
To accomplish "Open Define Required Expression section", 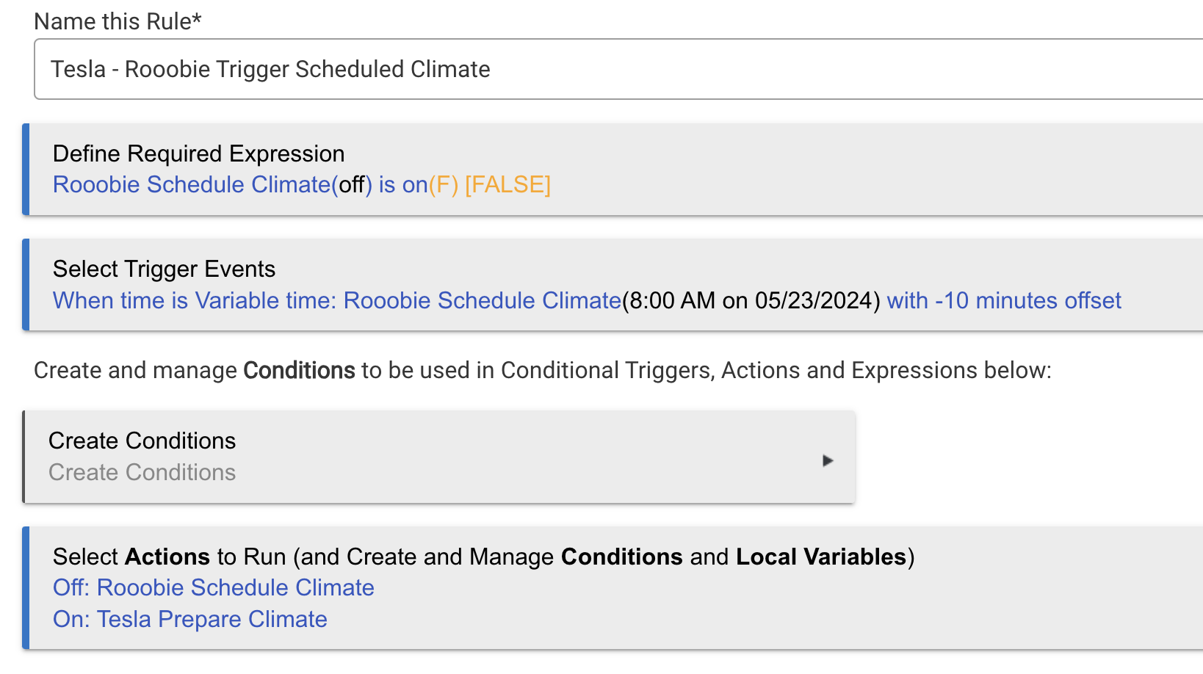I will click(x=613, y=169).
